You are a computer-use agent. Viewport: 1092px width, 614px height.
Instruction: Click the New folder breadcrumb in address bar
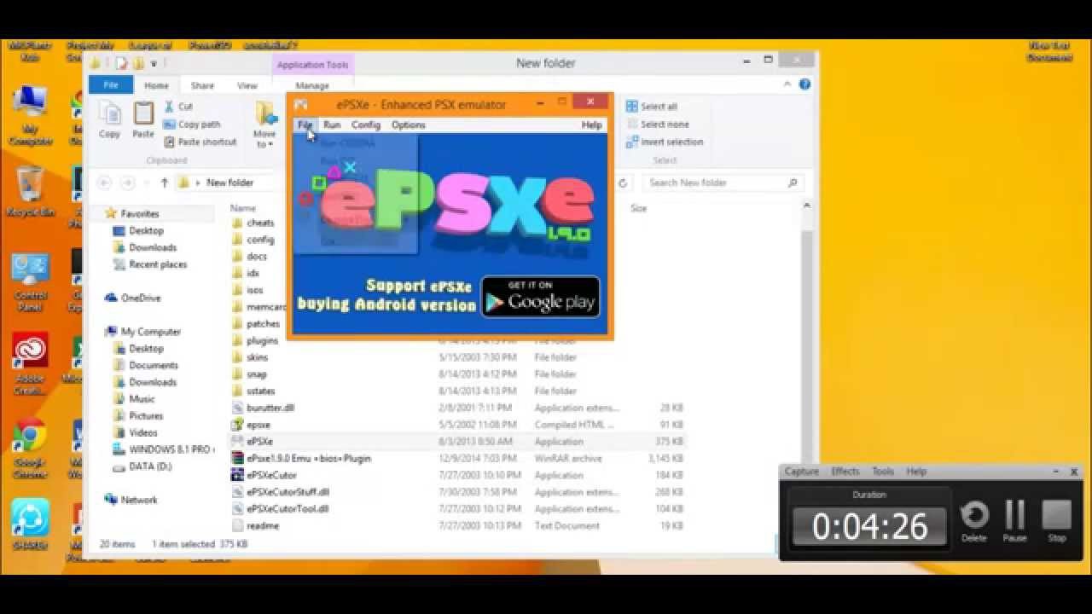[x=229, y=182]
